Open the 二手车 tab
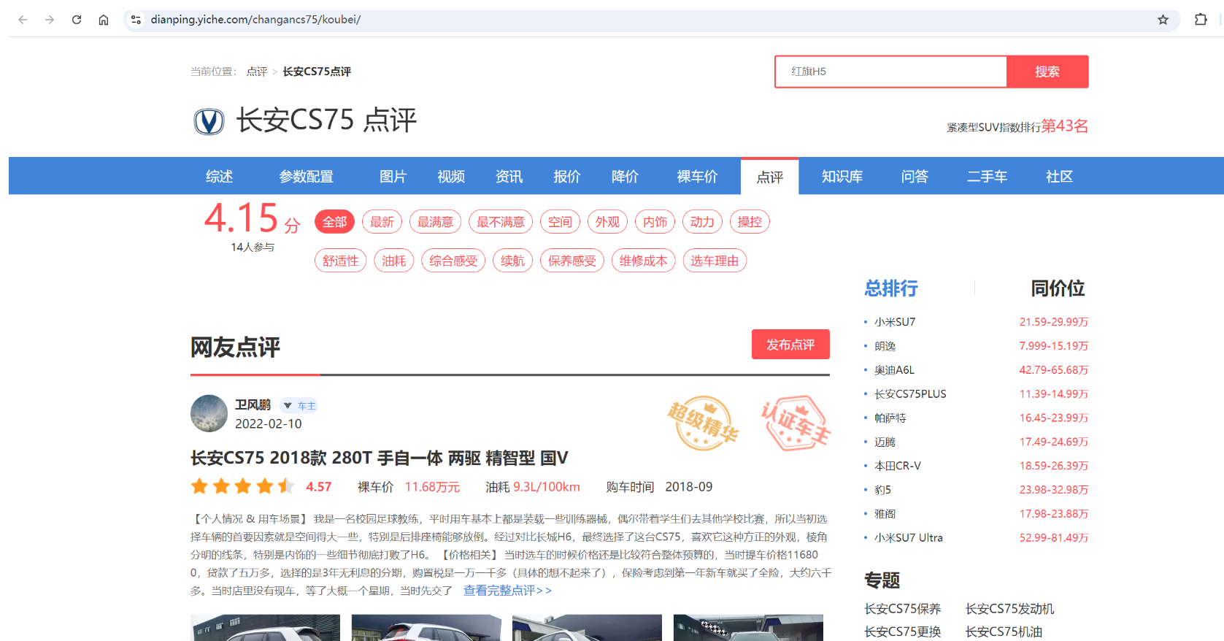The image size is (1224, 641). pos(987,177)
